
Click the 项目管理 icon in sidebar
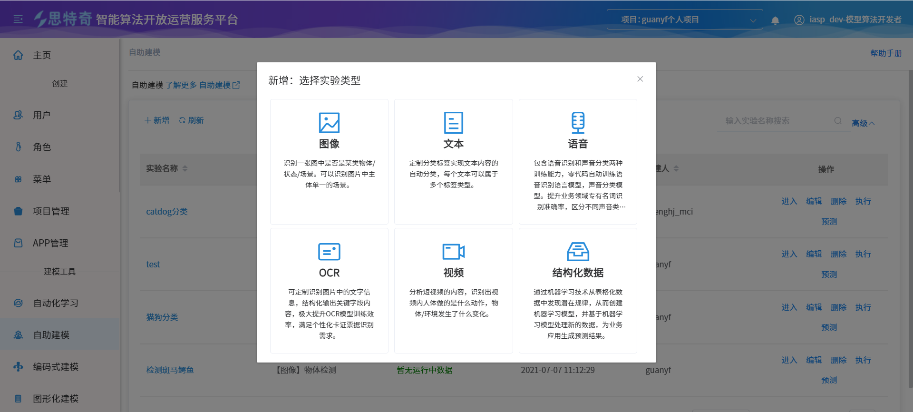click(18, 211)
